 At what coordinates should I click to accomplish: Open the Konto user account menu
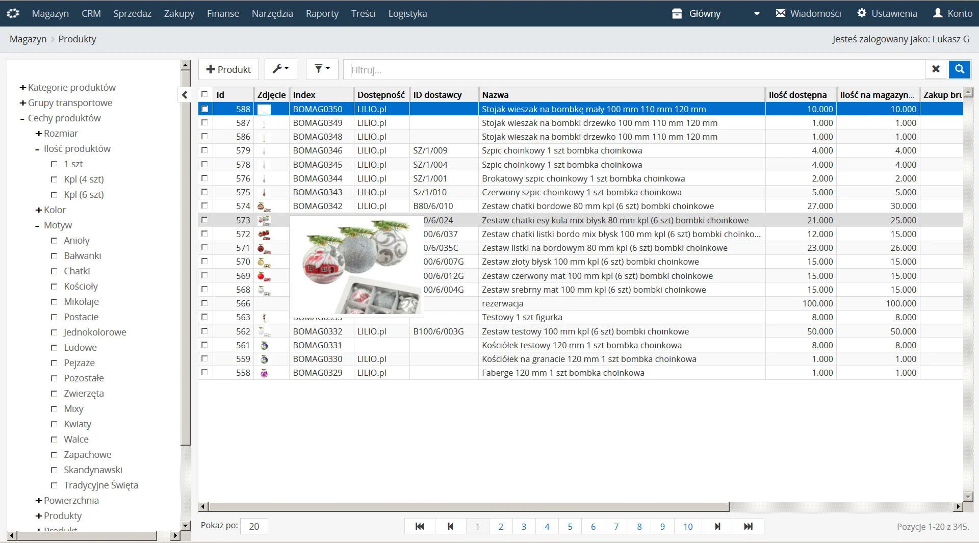[952, 13]
